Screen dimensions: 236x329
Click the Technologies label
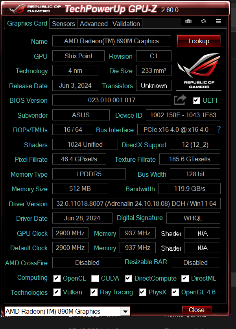29,292
